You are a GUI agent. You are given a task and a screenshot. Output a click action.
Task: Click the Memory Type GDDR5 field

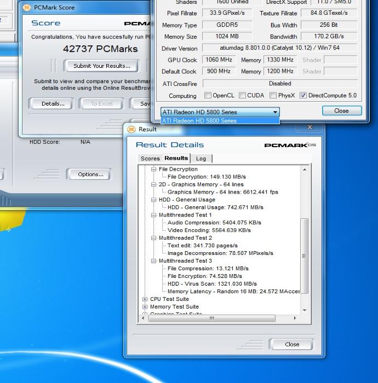coord(227,25)
